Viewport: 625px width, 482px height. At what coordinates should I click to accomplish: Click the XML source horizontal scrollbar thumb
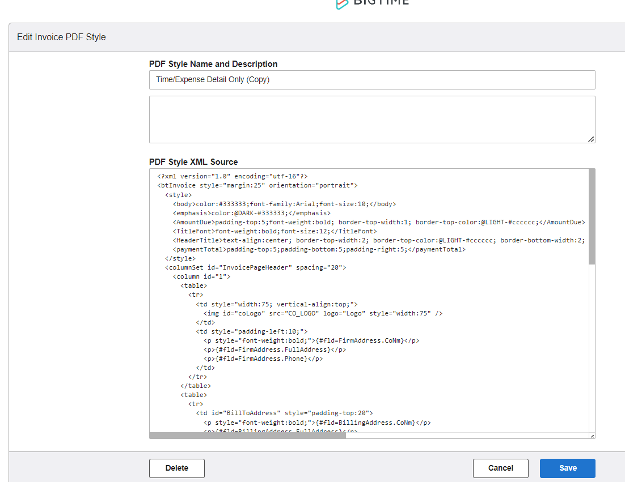tap(247, 436)
